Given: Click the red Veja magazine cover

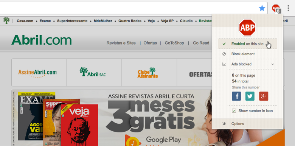Looking at the screenshot, I should [79, 125].
